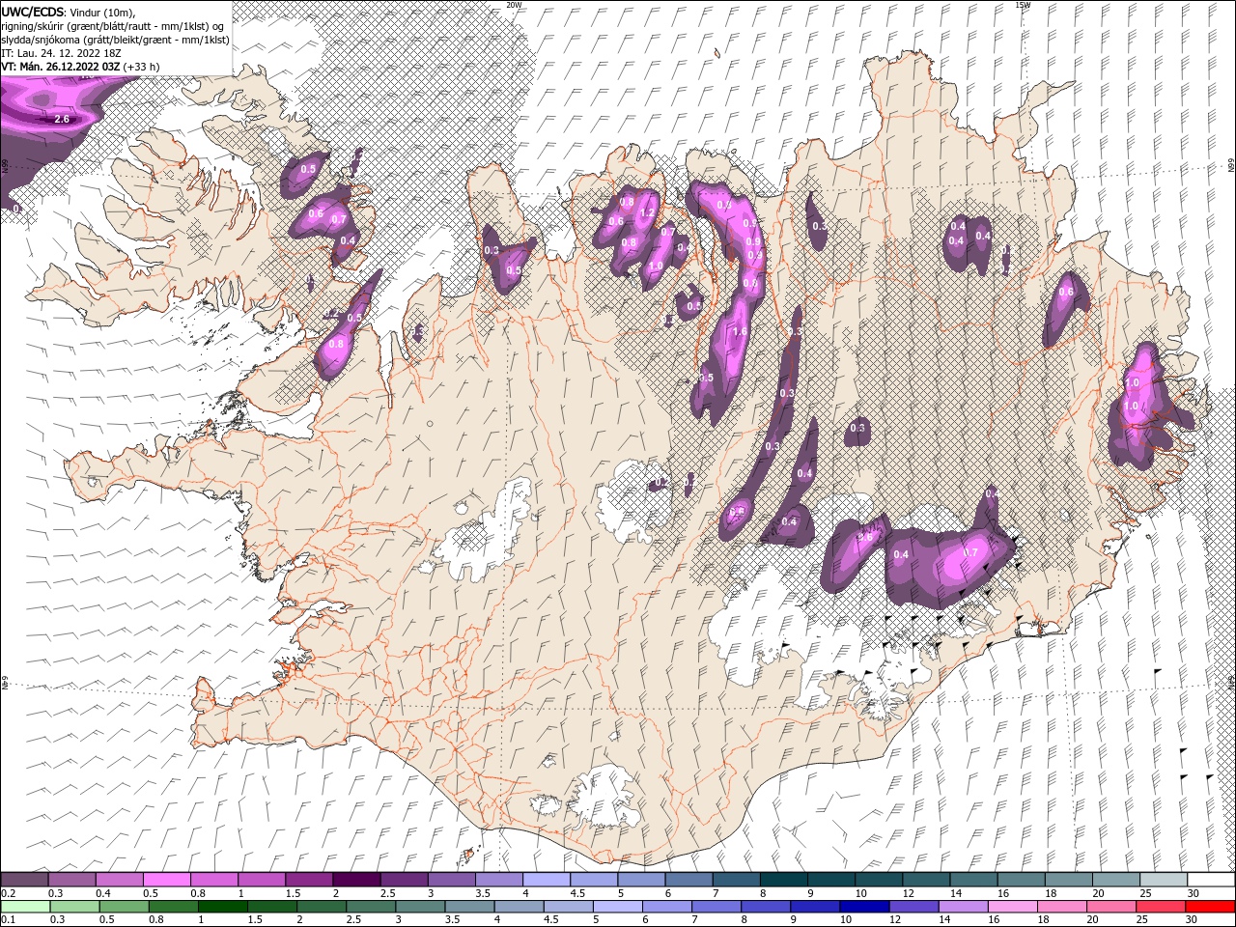This screenshot has width=1236, height=927.
Task: Click the 20W longitude label
Action: (x=515, y=5)
